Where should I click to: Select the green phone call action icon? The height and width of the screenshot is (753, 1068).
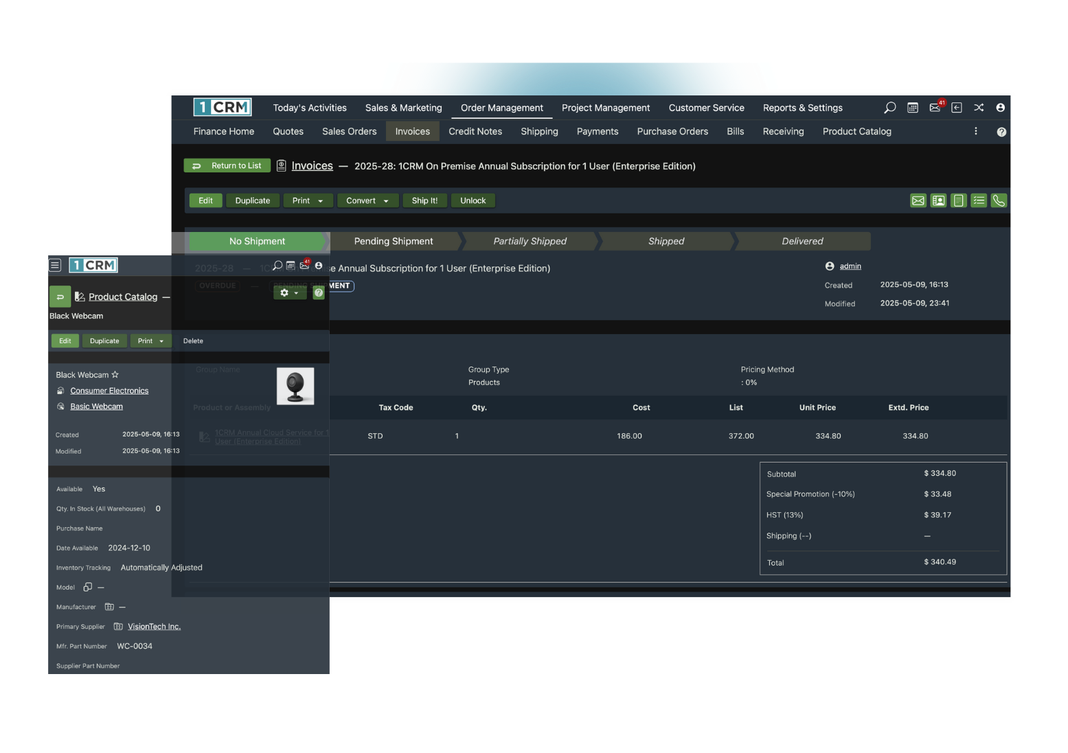998,200
